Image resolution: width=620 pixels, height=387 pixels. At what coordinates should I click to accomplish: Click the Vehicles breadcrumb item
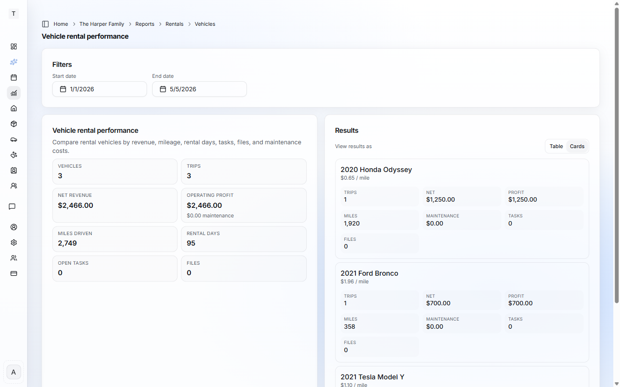pyautogui.click(x=205, y=24)
